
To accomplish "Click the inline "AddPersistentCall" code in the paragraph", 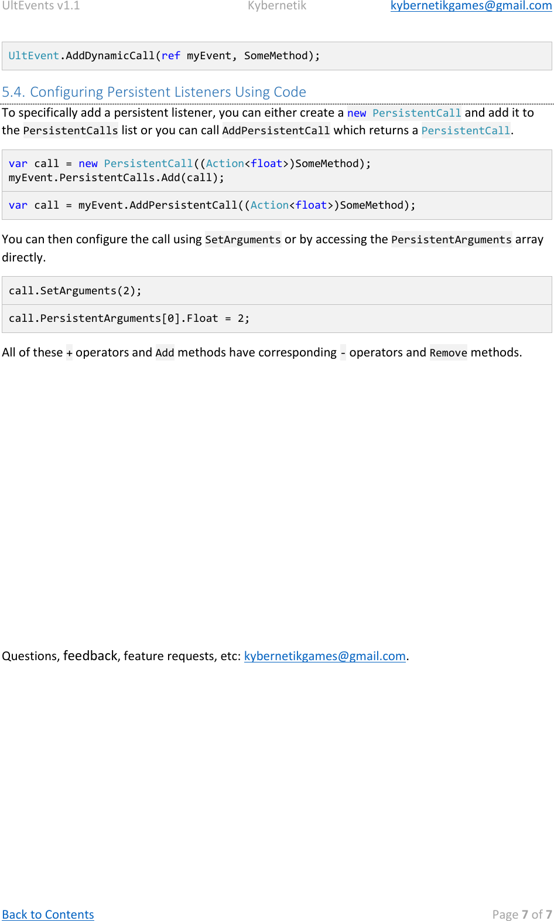I will 276,131.
